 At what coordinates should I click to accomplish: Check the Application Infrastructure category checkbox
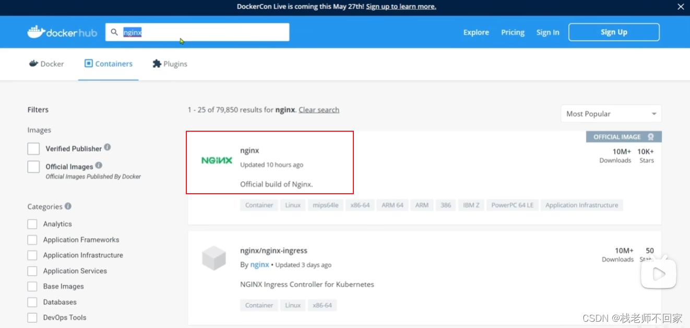32,255
